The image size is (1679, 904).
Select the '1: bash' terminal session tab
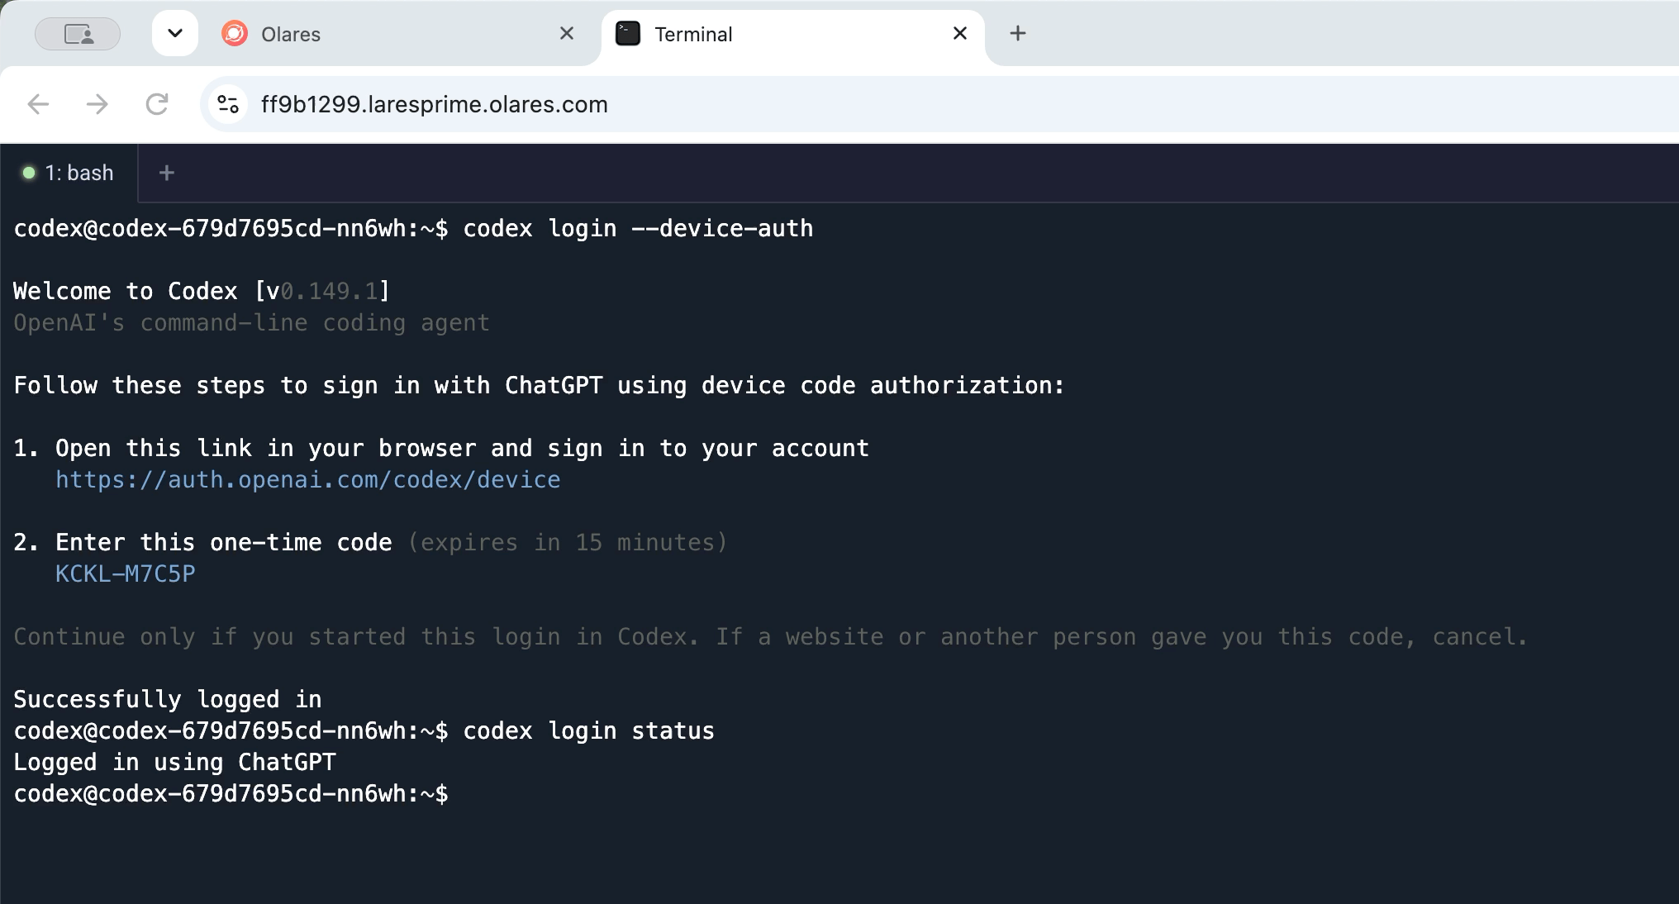(x=69, y=173)
